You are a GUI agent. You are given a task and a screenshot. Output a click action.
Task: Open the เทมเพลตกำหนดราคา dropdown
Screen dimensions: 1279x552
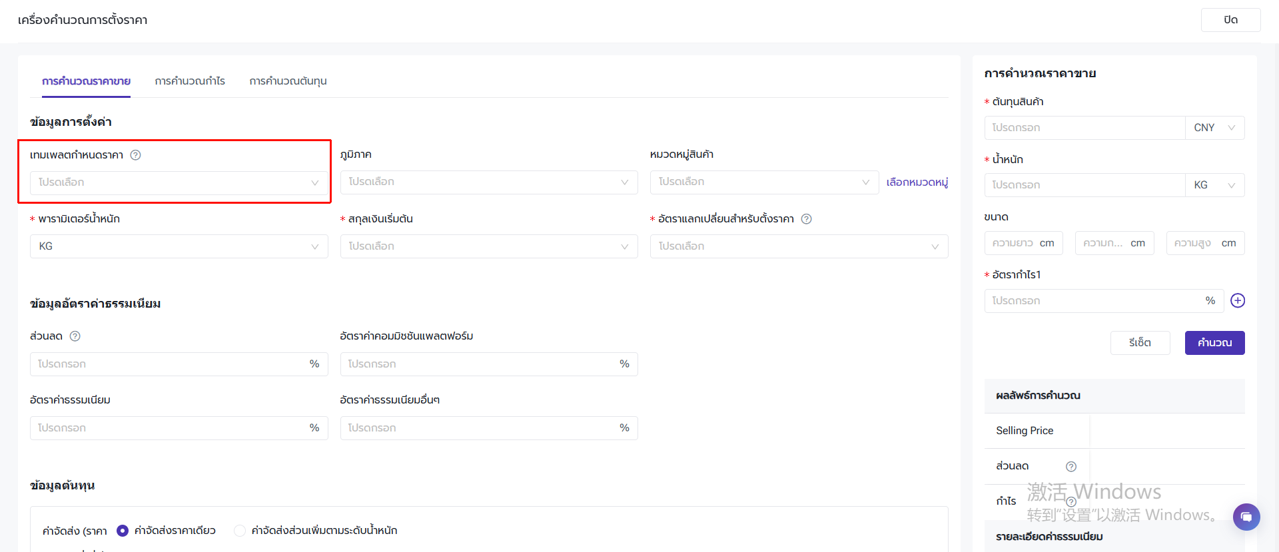179,182
